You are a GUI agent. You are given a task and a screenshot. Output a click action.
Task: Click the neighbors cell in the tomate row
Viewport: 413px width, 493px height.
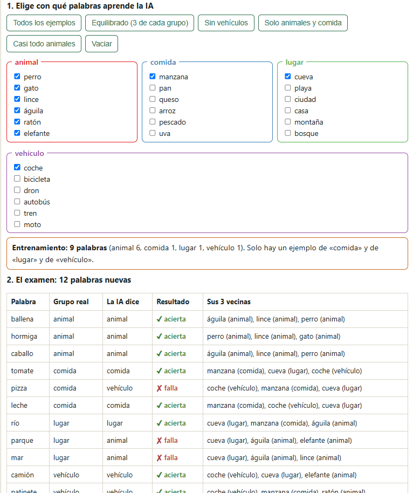click(x=305, y=371)
